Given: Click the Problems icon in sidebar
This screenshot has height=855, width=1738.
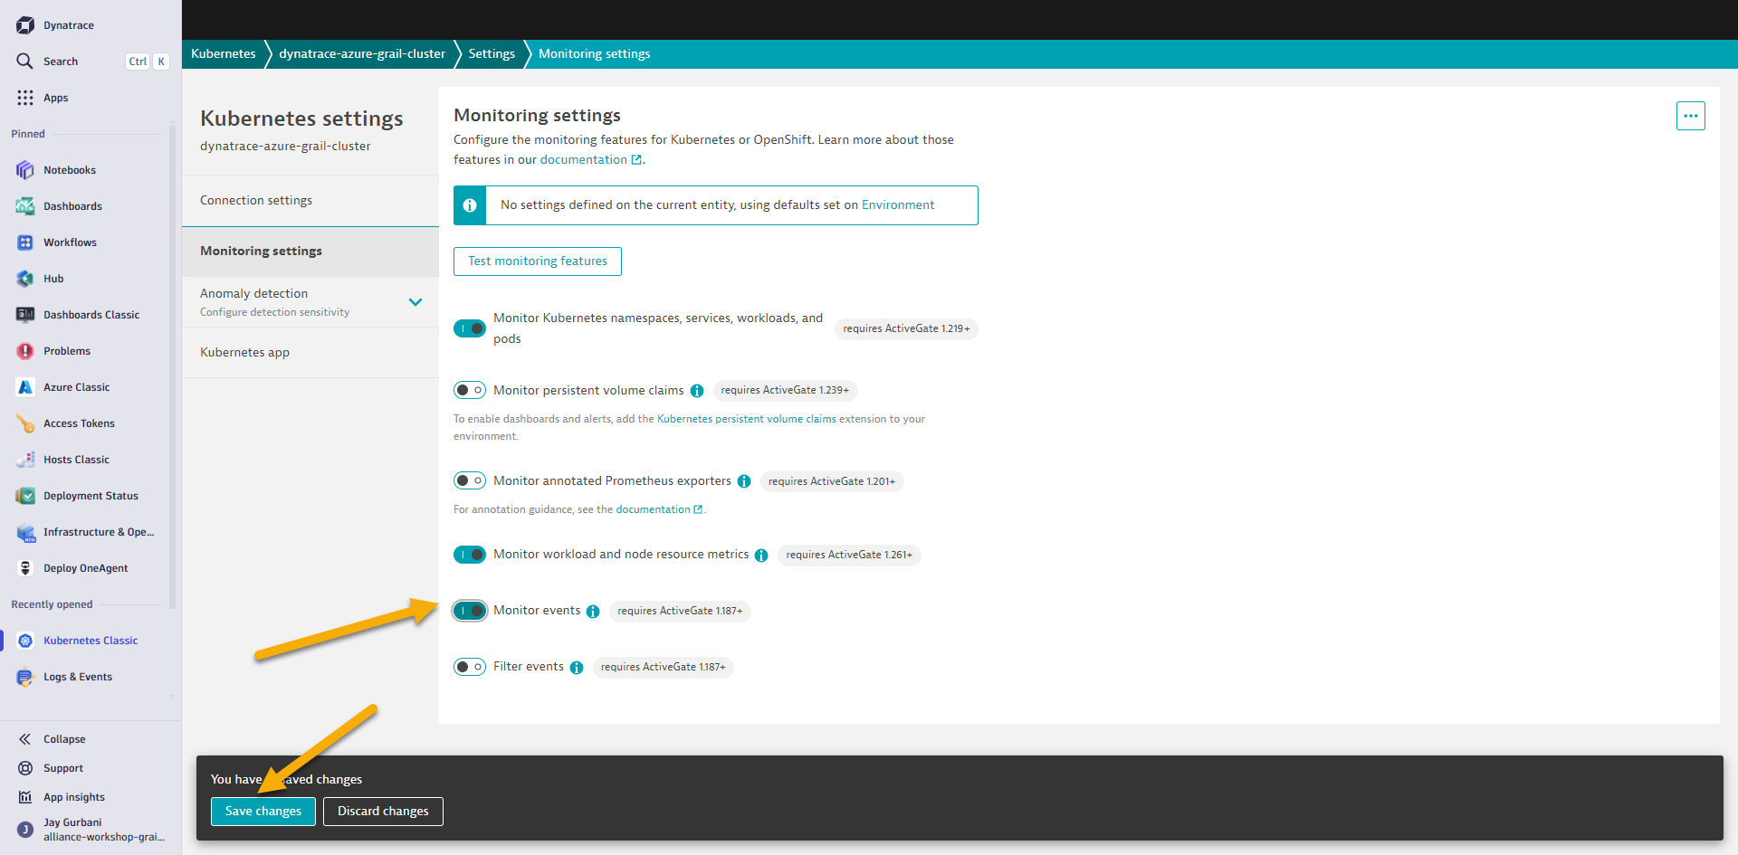Looking at the screenshot, I should 25,351.
